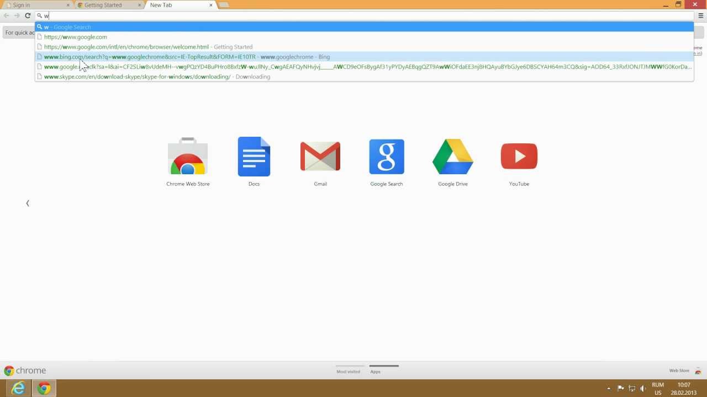Click the Chrome taskbar icon
Viewport: 707px width, 397px height.
tap(44, 388)
